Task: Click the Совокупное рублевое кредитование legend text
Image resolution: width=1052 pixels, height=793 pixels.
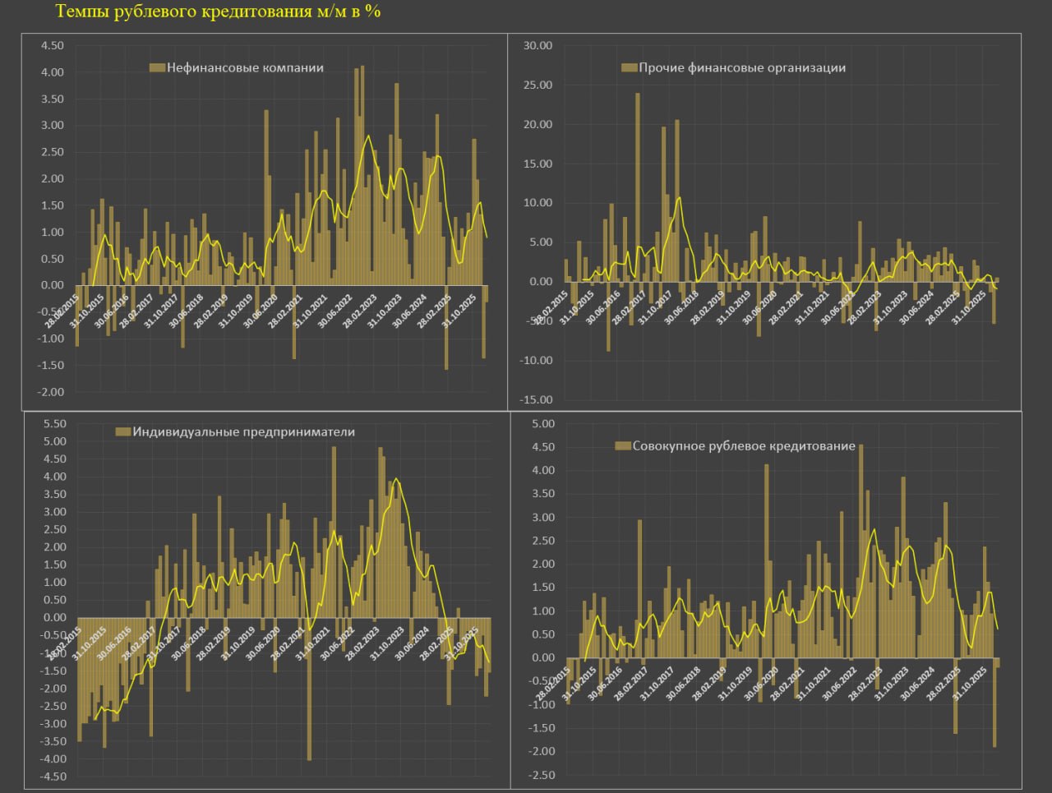Action: click(744, 446)
